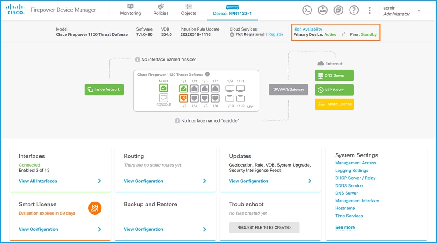437x243 pixels.
Task: Click the Not Registered status icon
Action: [x=232, y=34]
